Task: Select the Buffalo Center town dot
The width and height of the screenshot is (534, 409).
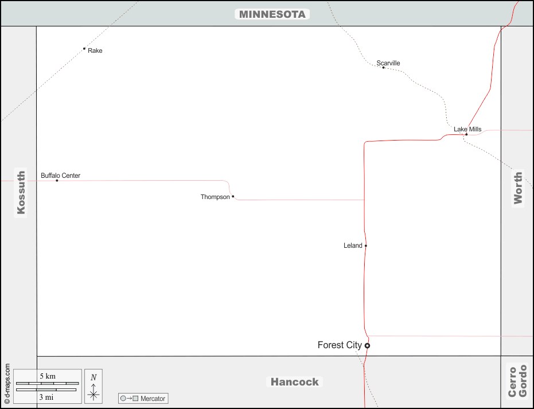Action: [57, 181]
